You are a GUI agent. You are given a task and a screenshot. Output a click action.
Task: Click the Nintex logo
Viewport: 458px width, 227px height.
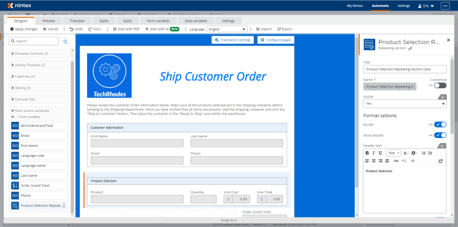tap(19, 6)
